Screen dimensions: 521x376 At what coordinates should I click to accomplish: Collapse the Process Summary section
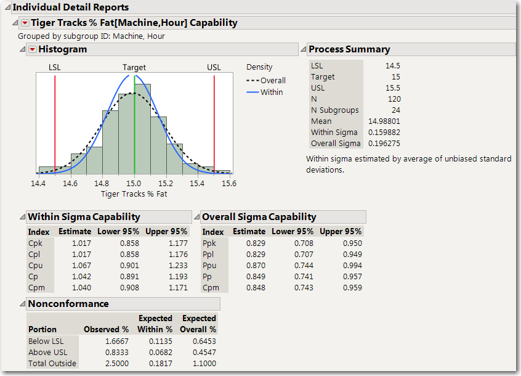pyautogui.click(x=303, y=49)
